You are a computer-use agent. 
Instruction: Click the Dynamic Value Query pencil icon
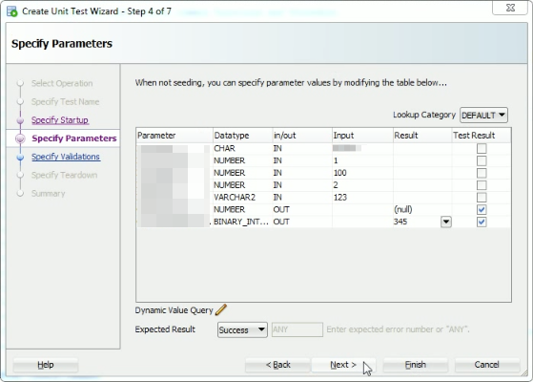coord(221,309)
